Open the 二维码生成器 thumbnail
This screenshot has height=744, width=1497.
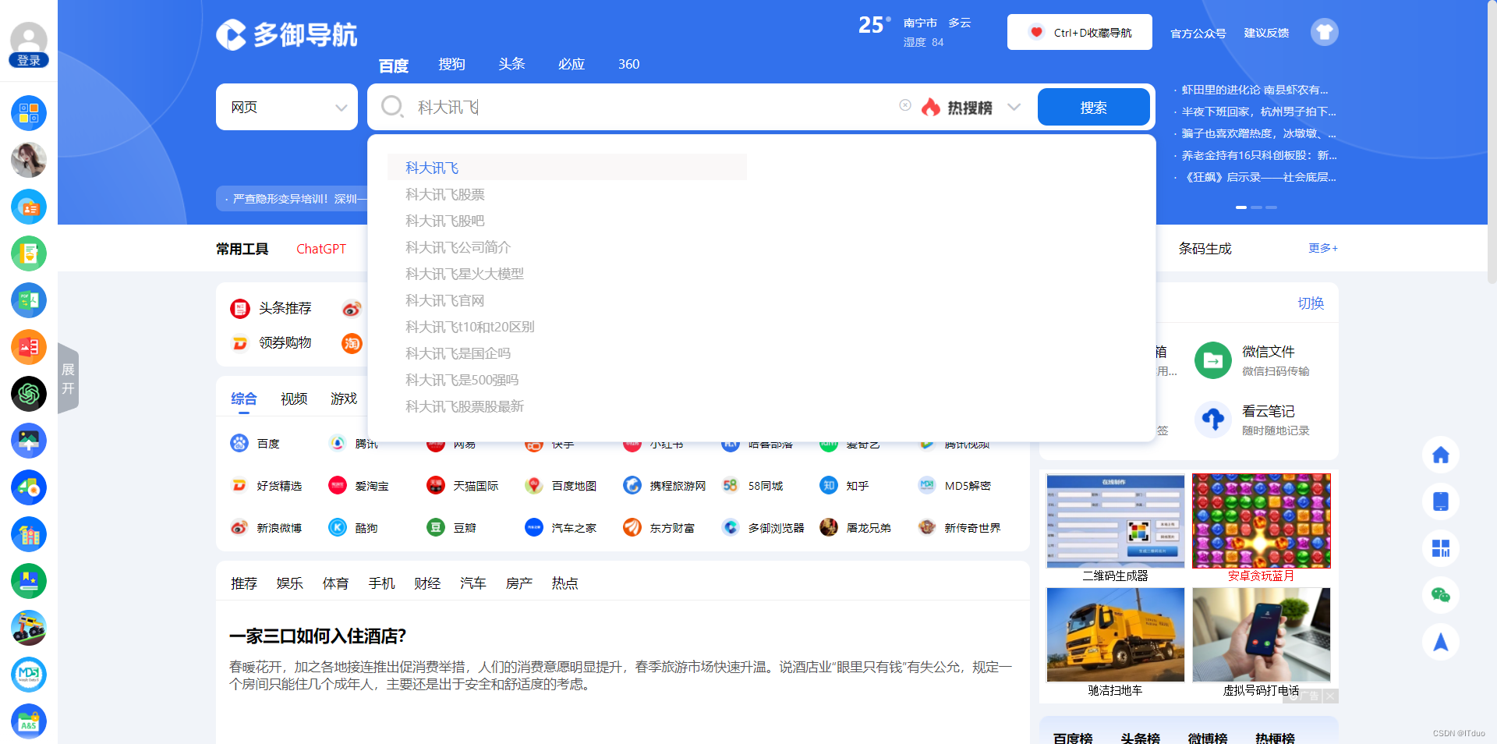point(1116,521)
